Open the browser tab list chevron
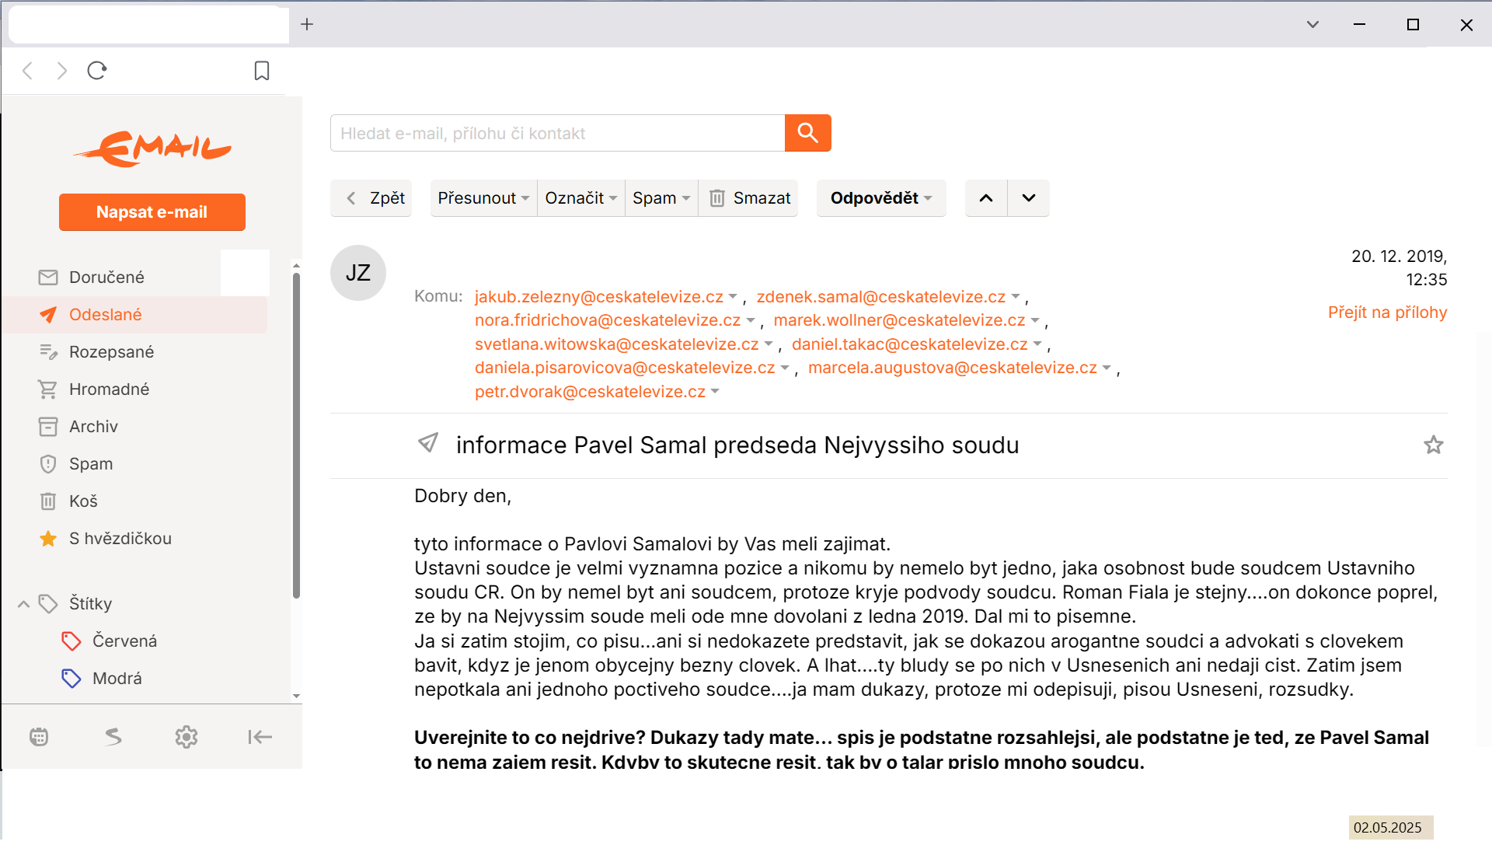 [1312, 24]
